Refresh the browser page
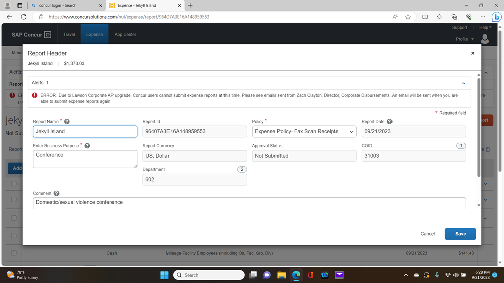 coord(24,17)
